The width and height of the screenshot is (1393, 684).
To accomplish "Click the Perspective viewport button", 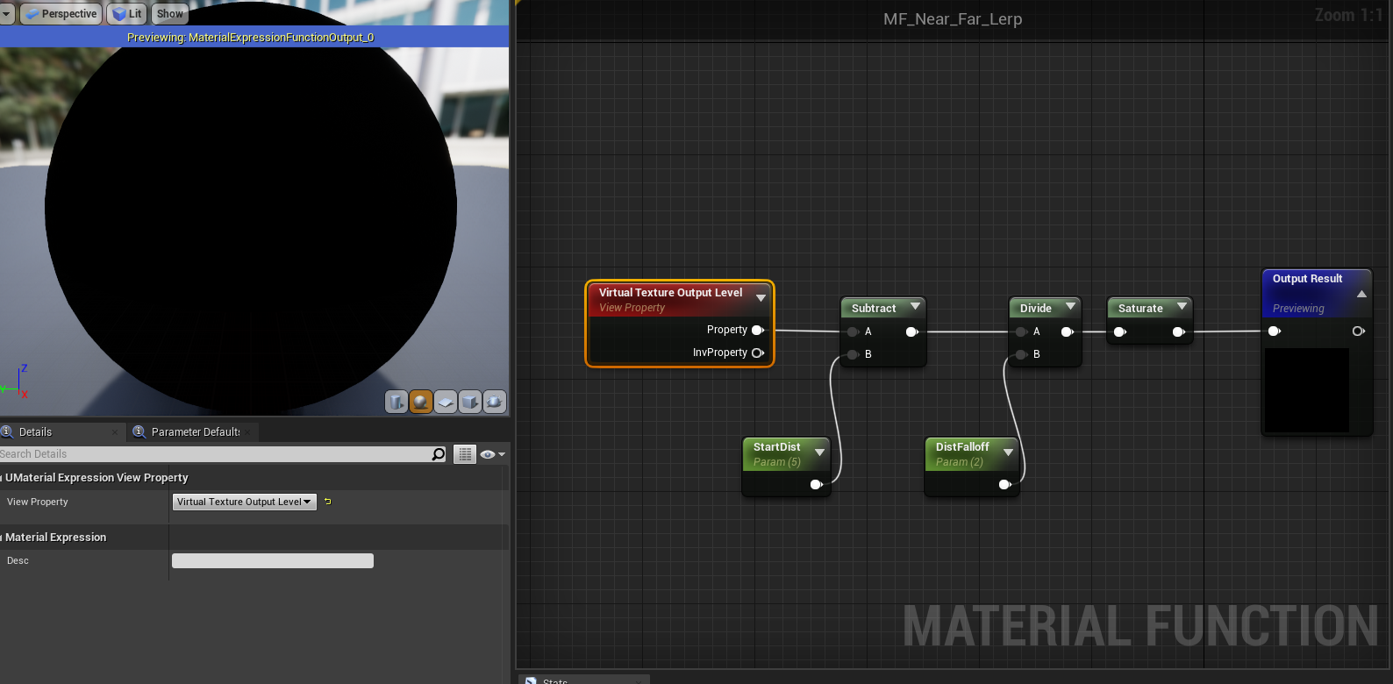I will tap(61, 14).
